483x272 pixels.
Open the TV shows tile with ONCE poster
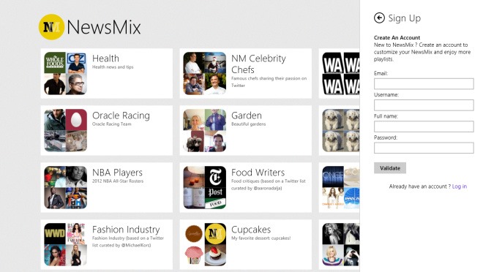(x=341, y=187)
